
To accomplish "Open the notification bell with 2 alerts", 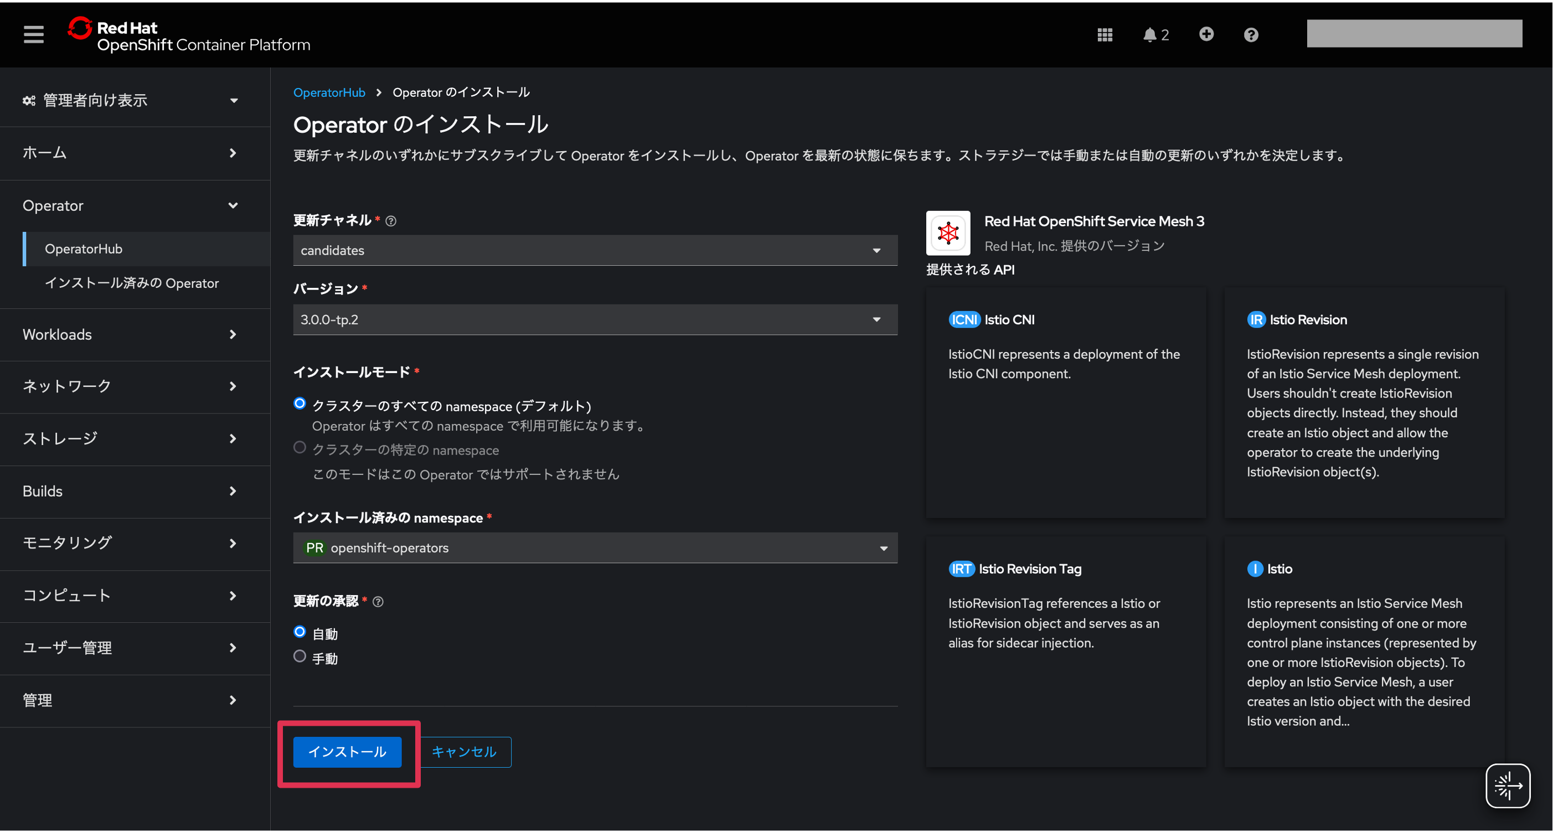I will (1152, 34).
